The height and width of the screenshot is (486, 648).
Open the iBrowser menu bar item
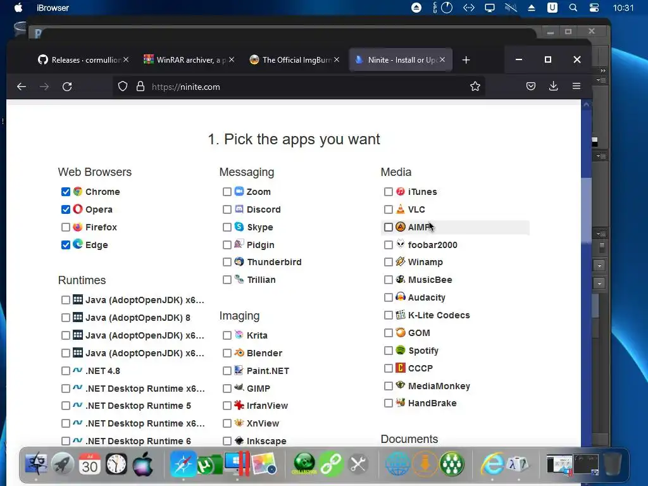(x=53, y=8)
